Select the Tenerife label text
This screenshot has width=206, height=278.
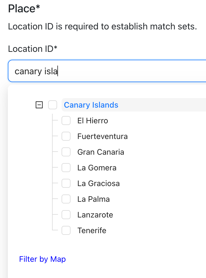coord(92,231)
